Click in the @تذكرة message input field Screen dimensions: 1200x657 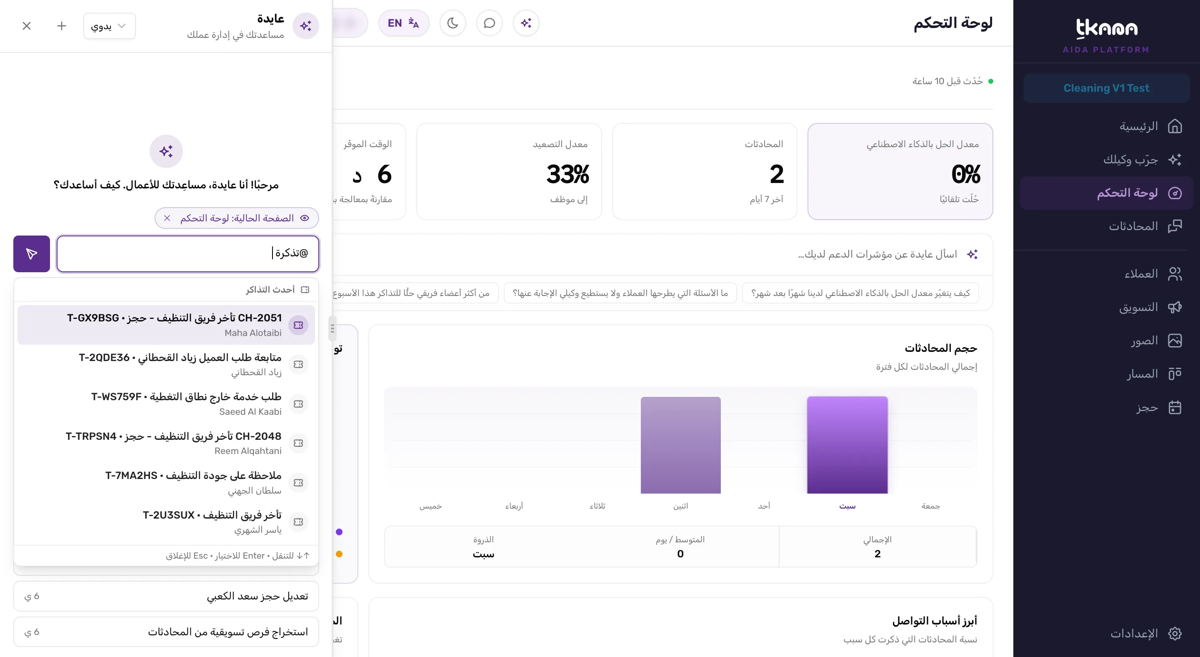(188, 253)
